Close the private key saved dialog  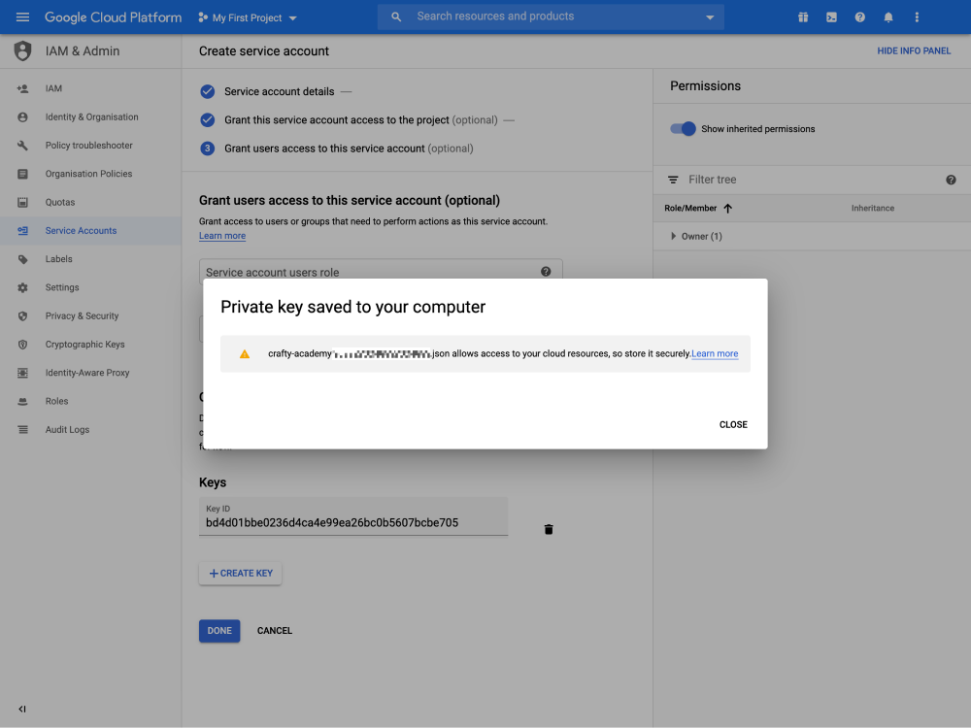(x=733, y=424)
